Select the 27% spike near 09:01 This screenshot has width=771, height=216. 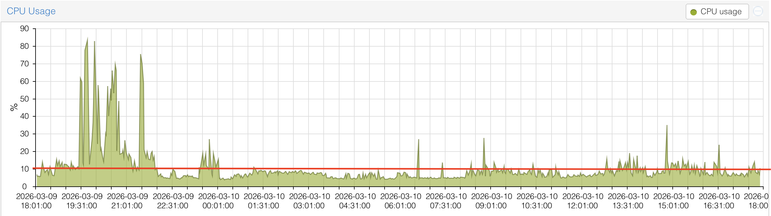point(484,139)
